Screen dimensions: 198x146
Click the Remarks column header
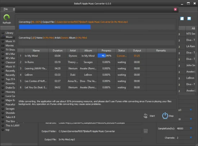161,50
